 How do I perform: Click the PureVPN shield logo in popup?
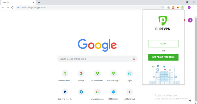pos(163,20)
